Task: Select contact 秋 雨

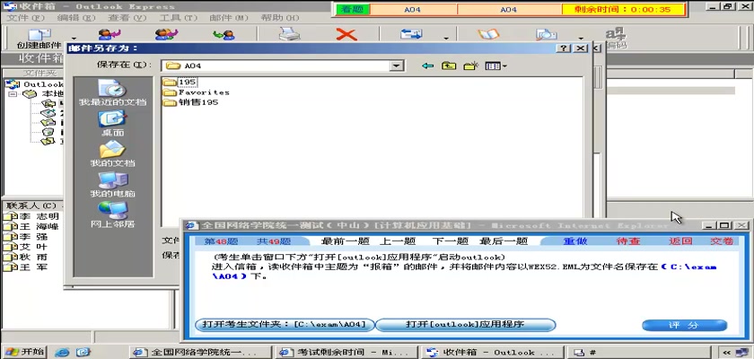Action: (26, 257)
